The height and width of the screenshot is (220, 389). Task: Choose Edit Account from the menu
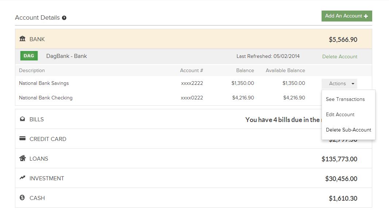(x=340, y=114)
